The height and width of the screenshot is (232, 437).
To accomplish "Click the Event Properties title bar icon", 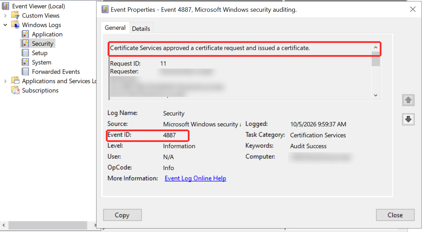I will tap(104, 10).
